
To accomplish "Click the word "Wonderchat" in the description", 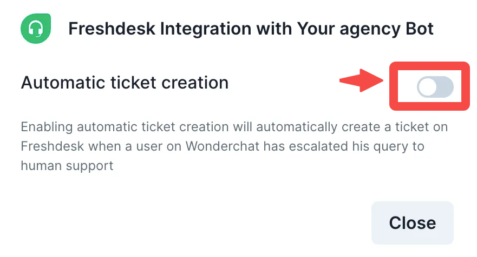I will 209,146.
